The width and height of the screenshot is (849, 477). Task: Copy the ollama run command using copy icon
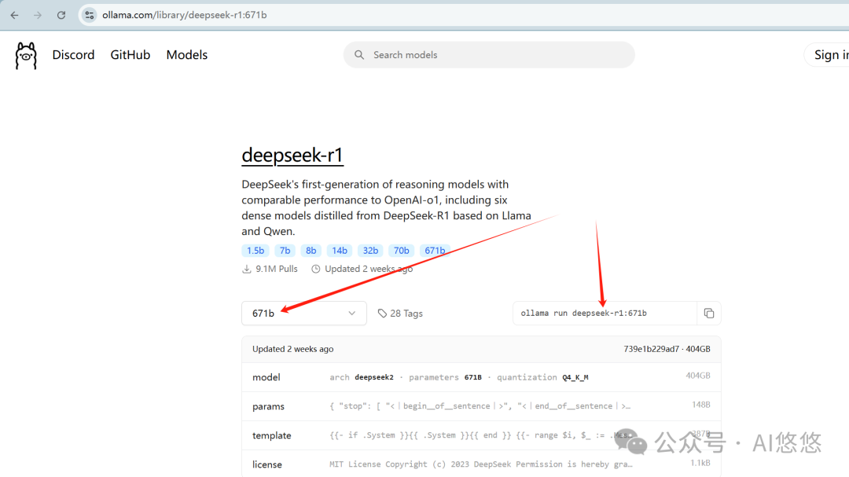[x=709, y=313]
